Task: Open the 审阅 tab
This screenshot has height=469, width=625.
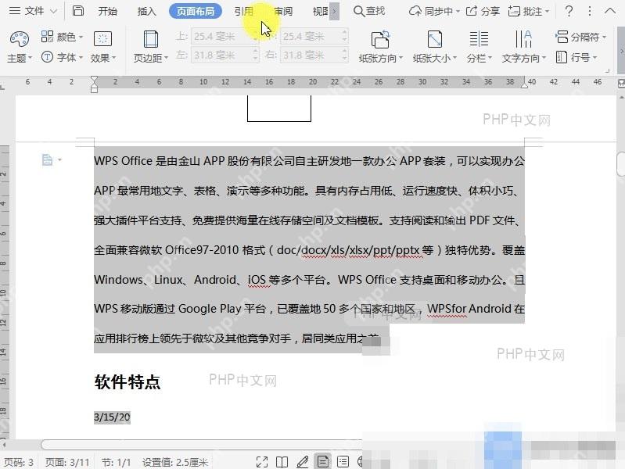Action: [283, 11]
